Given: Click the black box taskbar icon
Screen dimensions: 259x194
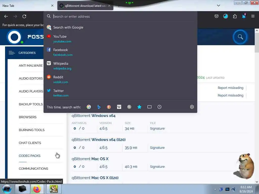Looking at the screenshot, I should point(23,189).
